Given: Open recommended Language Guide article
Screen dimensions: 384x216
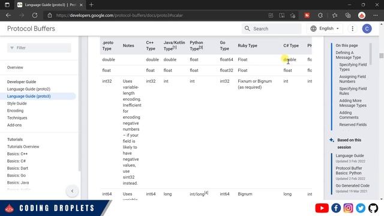Looking at the screenshot, I should coord(350,155).
